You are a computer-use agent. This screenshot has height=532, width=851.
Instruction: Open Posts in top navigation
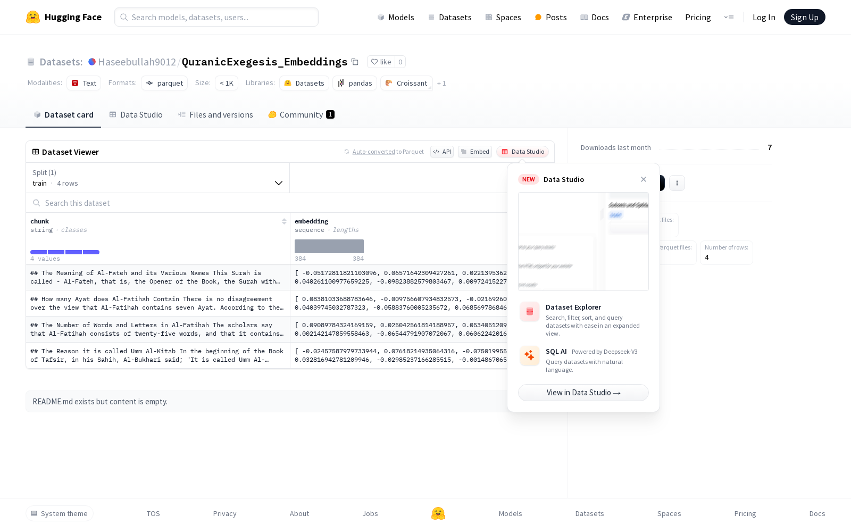(x=551, y=17)
